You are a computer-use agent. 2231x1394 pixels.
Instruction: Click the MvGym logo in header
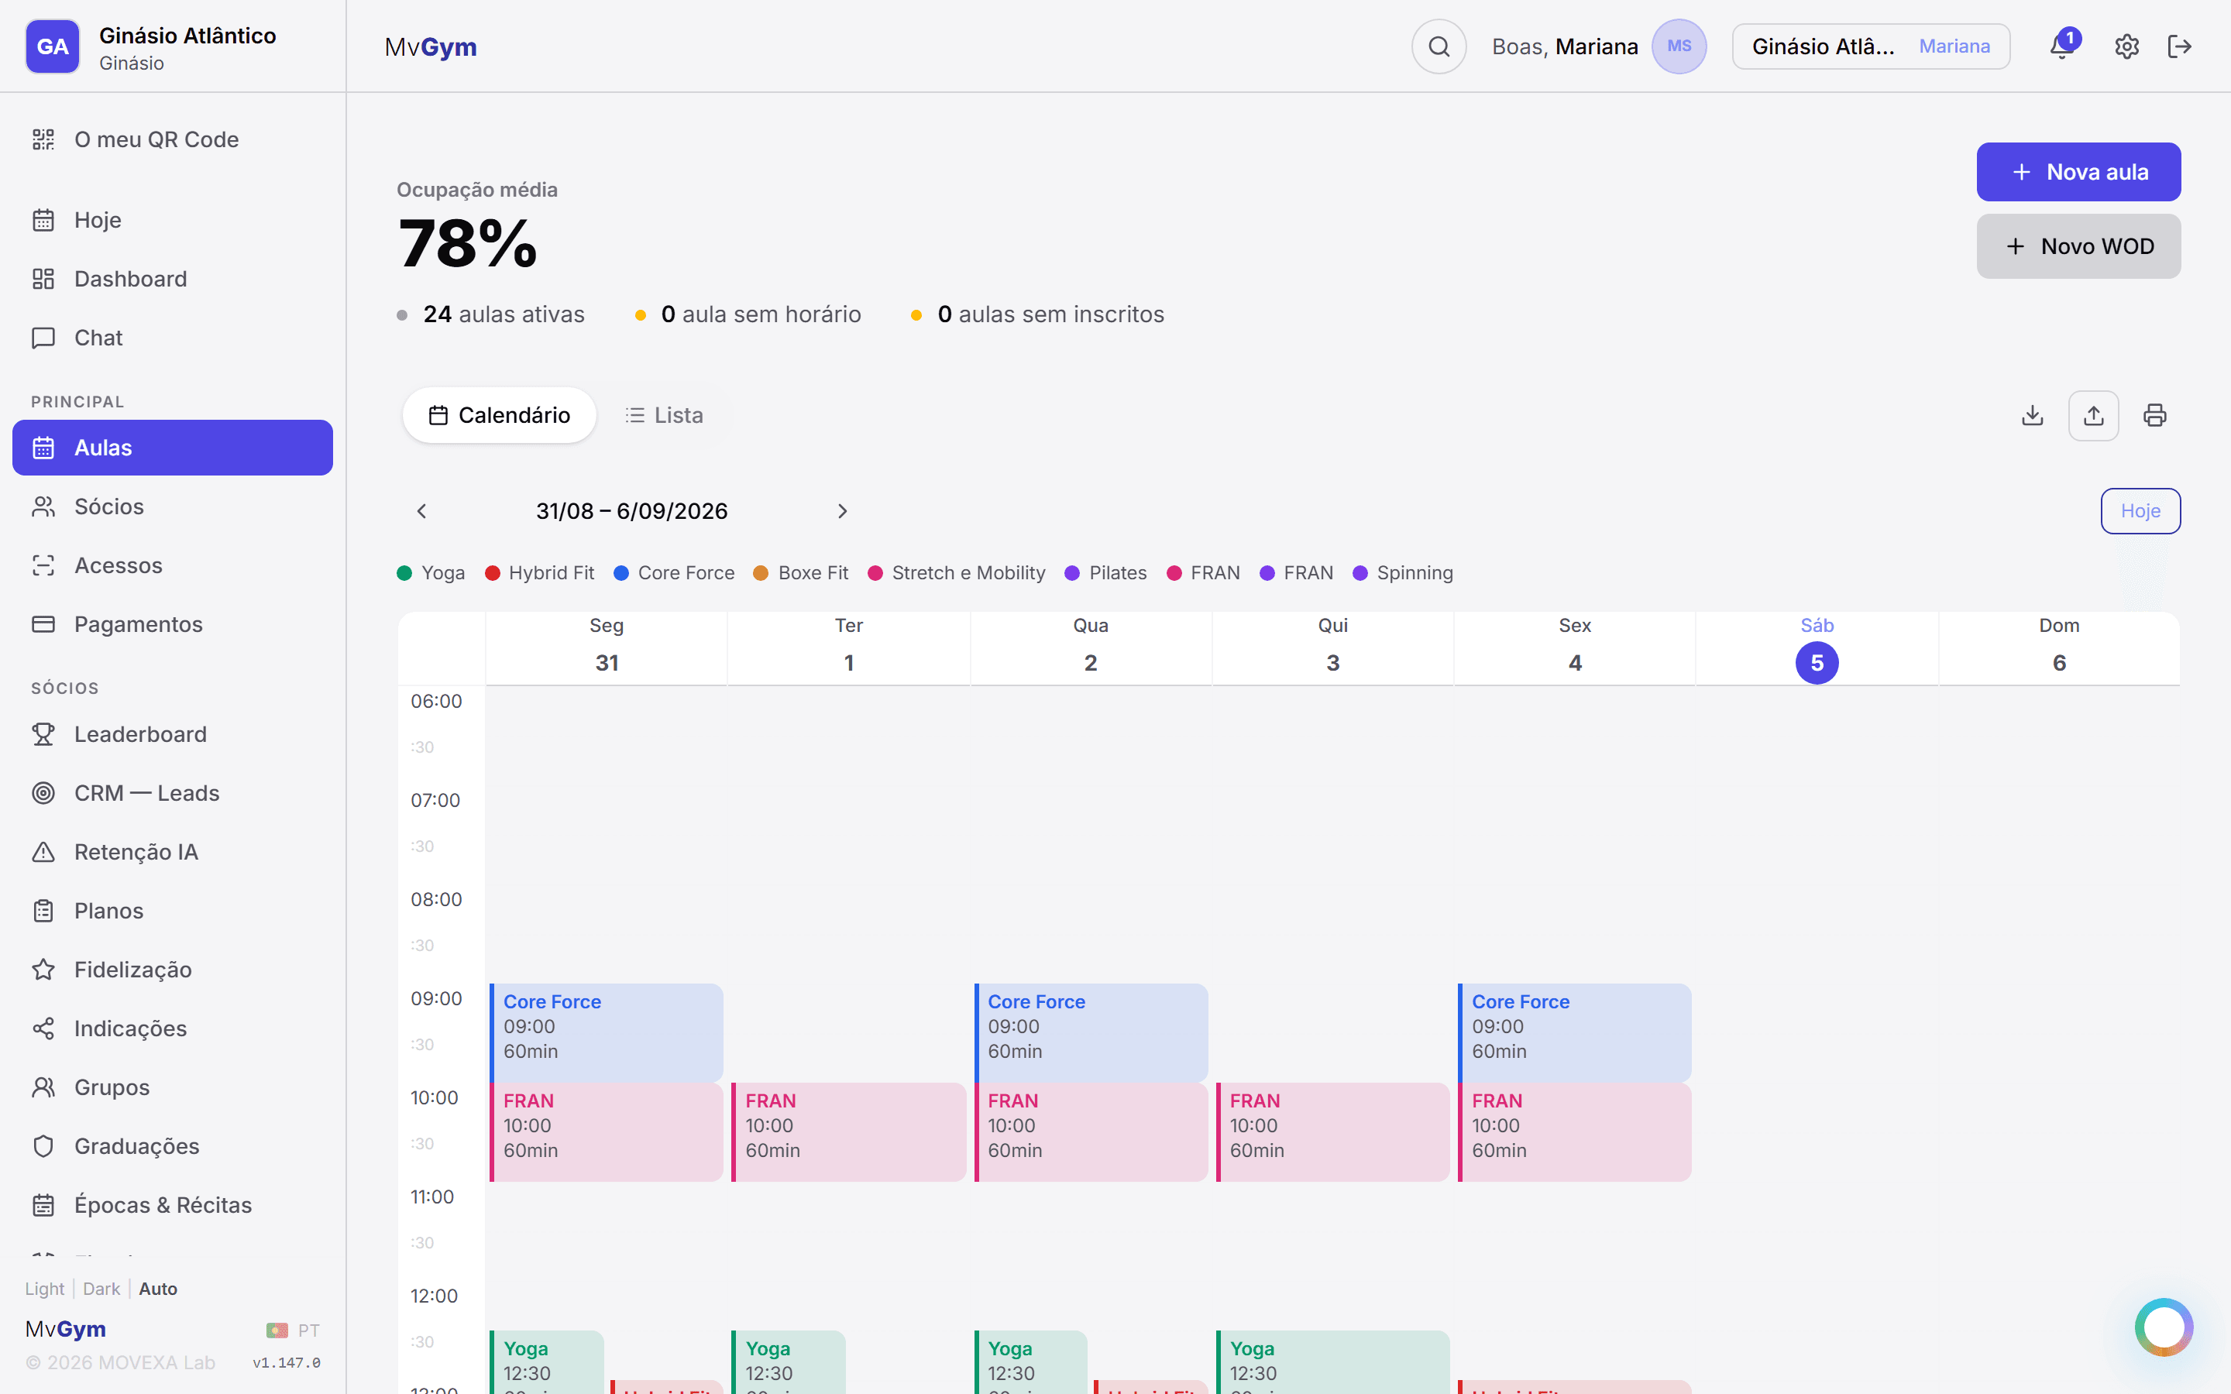coord(431,46)
